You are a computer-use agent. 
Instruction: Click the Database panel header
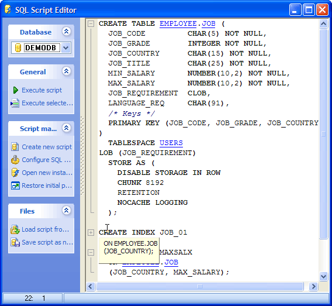point(41,32)
